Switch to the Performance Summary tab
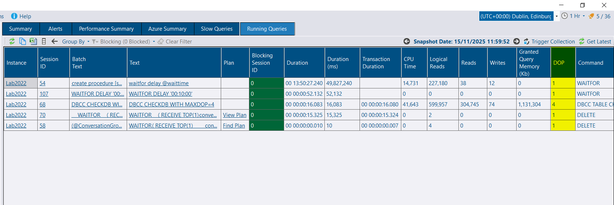 click(x=106, y=29)
